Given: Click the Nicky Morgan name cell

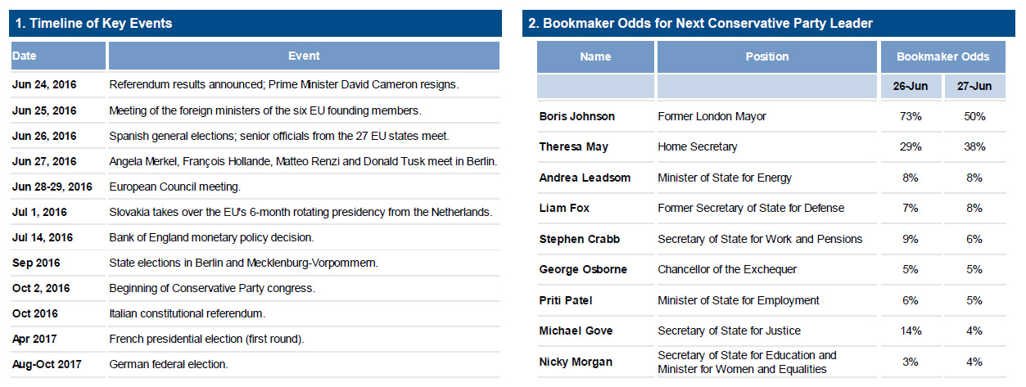Looking at the screenshot, I should (x=573, y=362).
